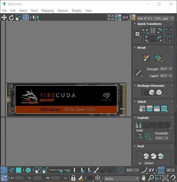Viewport: 177px width, 182px height.
Task: Open the All IDs material dropdown
Action: pos(121,179)
